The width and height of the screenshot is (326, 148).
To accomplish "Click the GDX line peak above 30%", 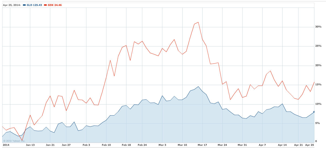I will tap(199, 22).
